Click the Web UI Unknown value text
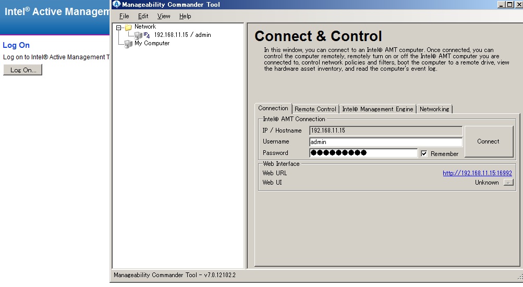 [x=486, y=182]
